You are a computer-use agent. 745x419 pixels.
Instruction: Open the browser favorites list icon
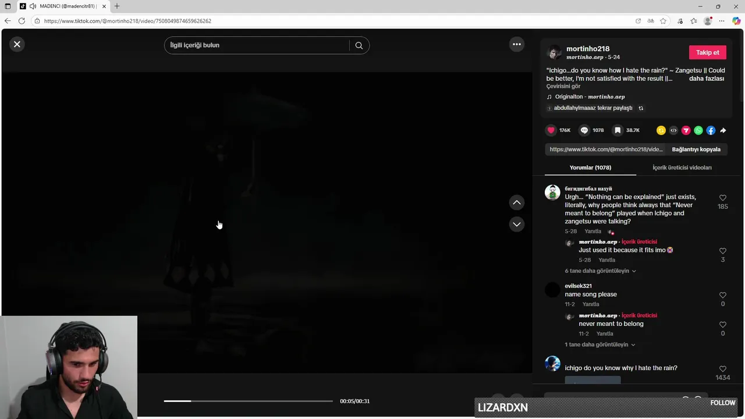pos(694,21)
